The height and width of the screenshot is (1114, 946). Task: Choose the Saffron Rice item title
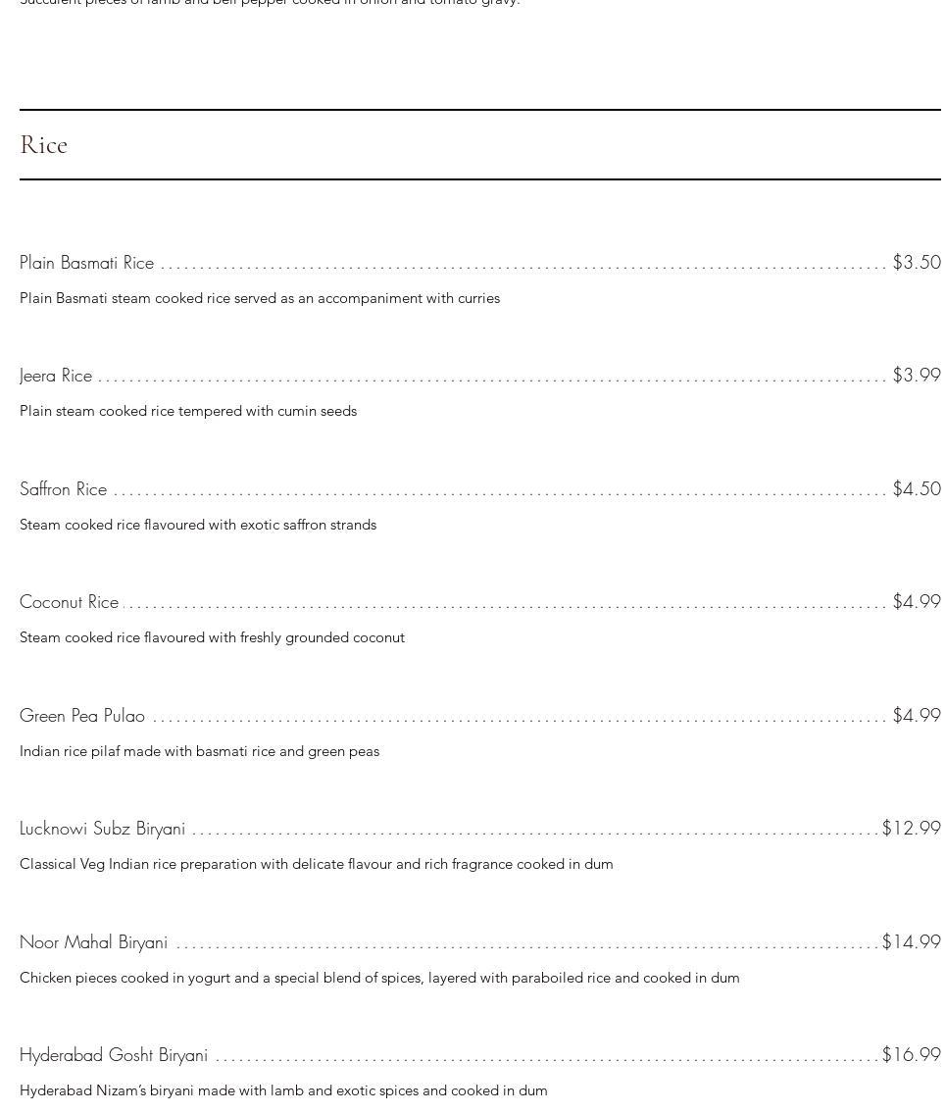(63, 489)
